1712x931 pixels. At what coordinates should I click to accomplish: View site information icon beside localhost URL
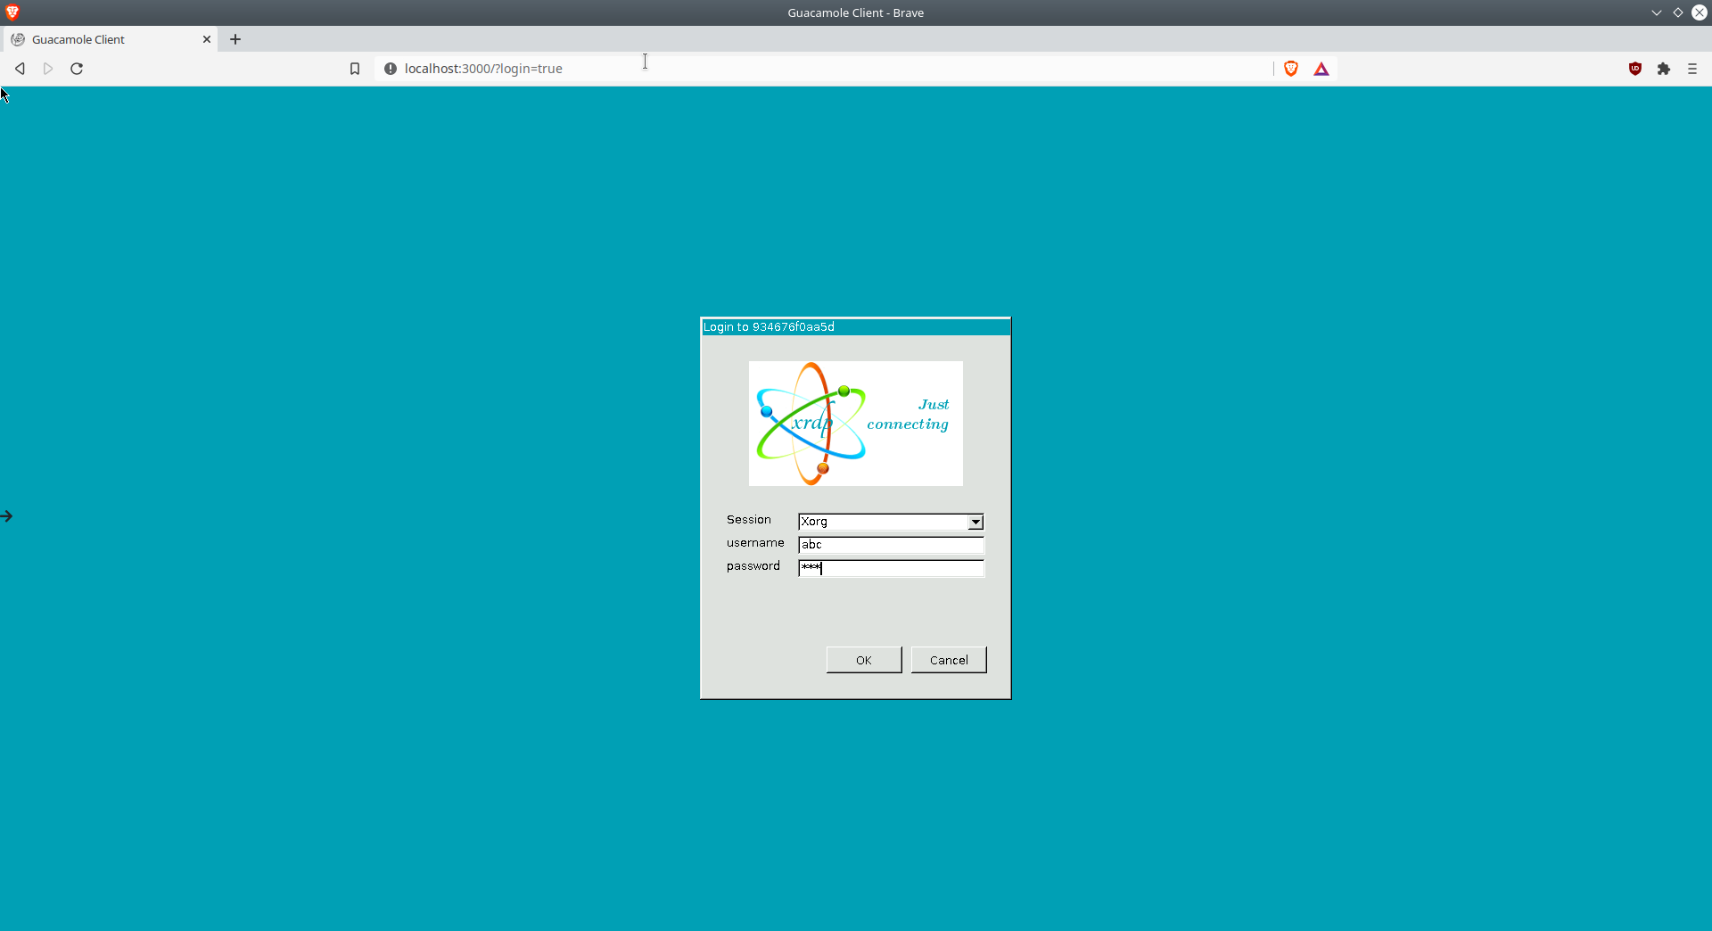click(x=390, y=69)
